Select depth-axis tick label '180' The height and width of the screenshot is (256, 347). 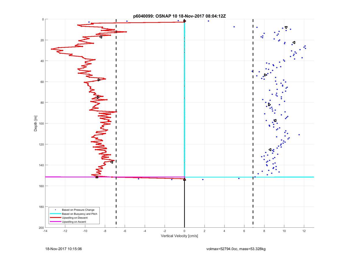(x=41, y=207)
